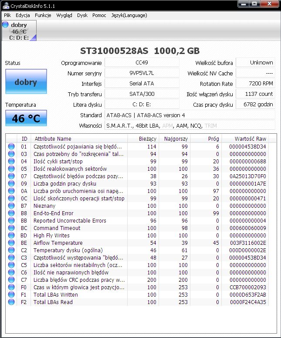Click status orb for Airflow Temperature row
Screen dimensions: 281x338
click(11, 243)
